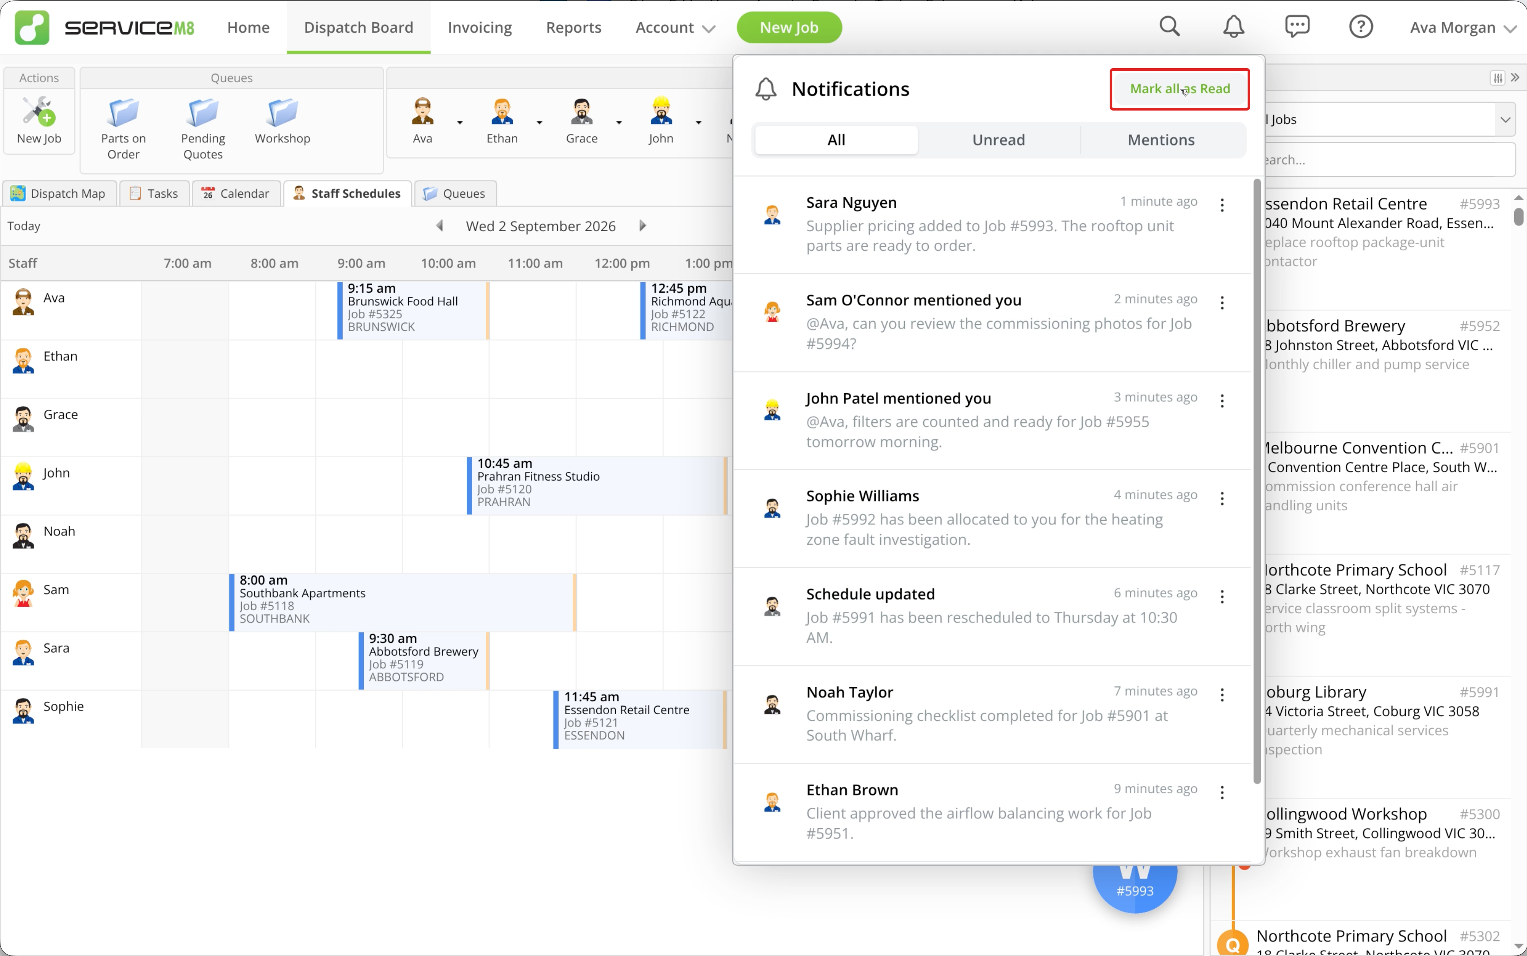The width and height of the screenshot is (1527, 956).
Task: Collapse the job list panel with double chevron
Action: (x=1515, y=78)
